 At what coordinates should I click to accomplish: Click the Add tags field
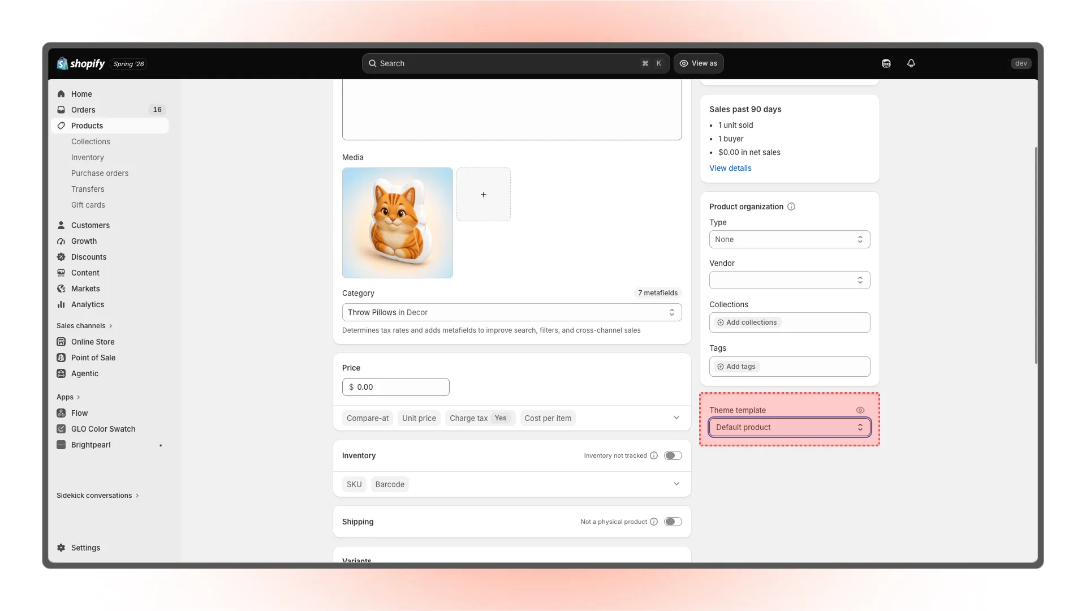tap(790, 367)
